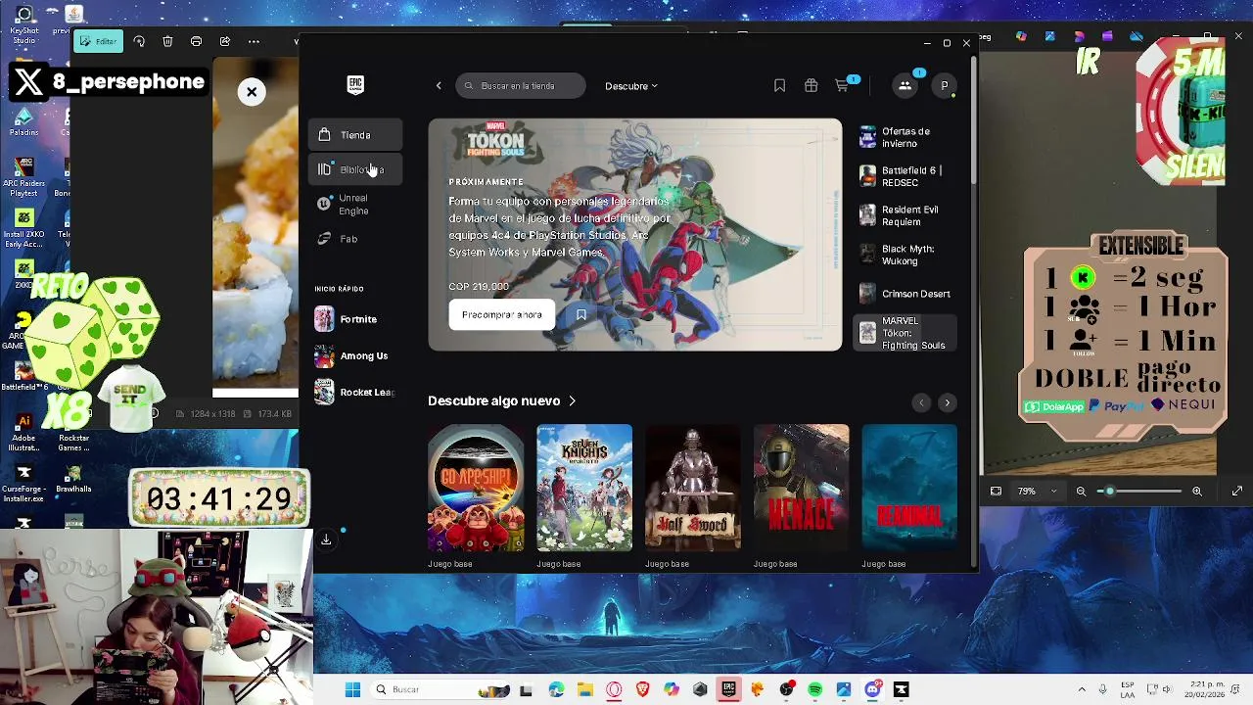Open the profile avatar labeled P
The width and height of the screenshot is (1253, 705).
(x=944, y=85)
